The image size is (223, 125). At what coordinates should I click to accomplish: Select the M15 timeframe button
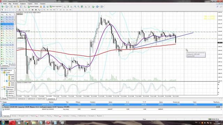pyautogui.click(x=51, y=10)
